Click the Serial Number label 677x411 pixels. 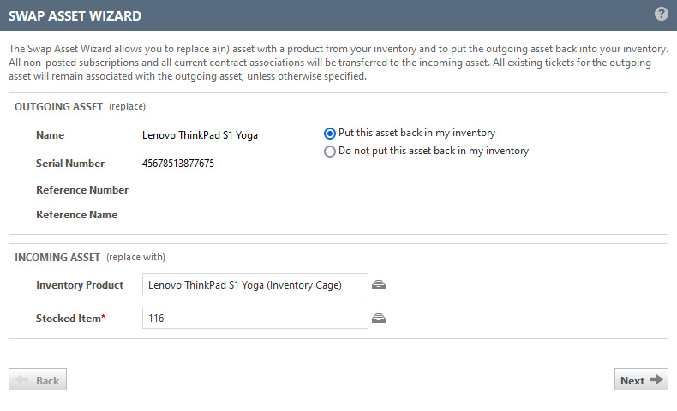click(x=70, y=164)
